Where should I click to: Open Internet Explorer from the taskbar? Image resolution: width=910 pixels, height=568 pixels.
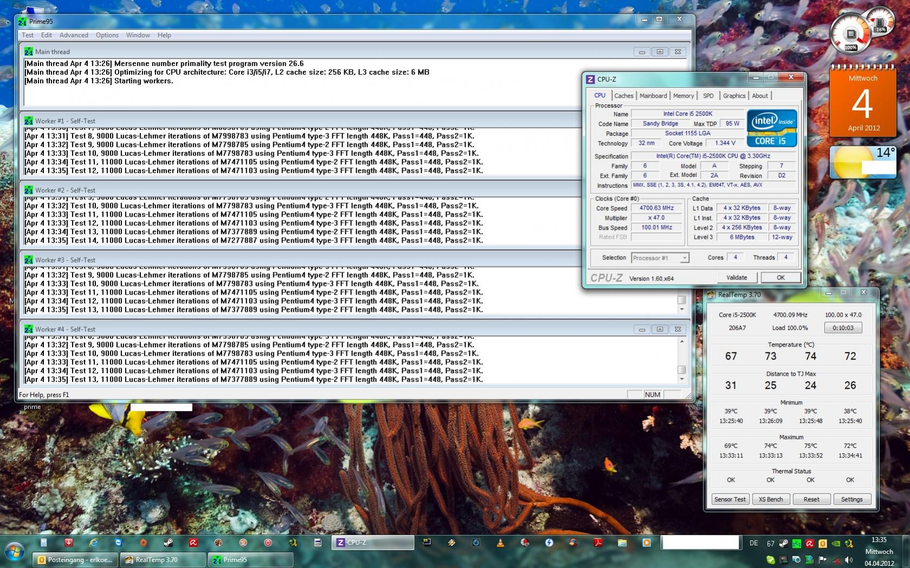point(93,543)
